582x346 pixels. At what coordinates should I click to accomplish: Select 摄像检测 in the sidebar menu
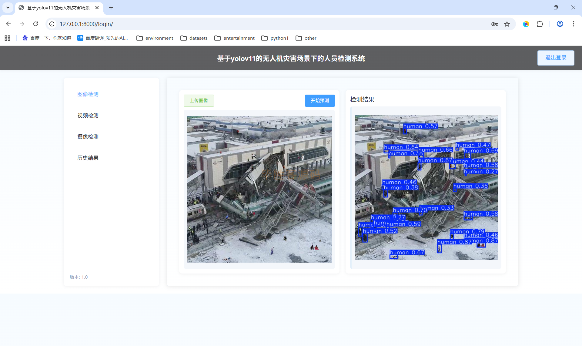click(88, 137)
